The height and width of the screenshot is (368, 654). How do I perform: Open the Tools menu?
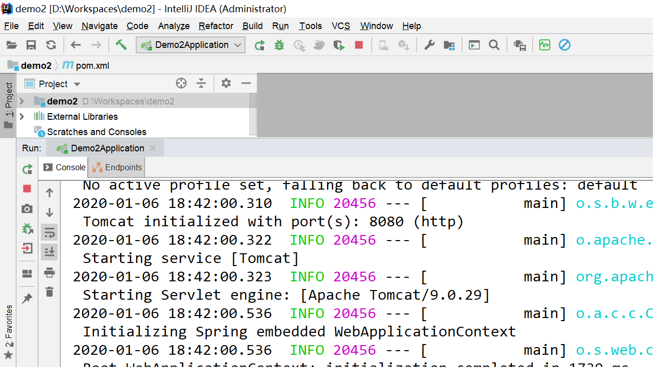[310, 26]
